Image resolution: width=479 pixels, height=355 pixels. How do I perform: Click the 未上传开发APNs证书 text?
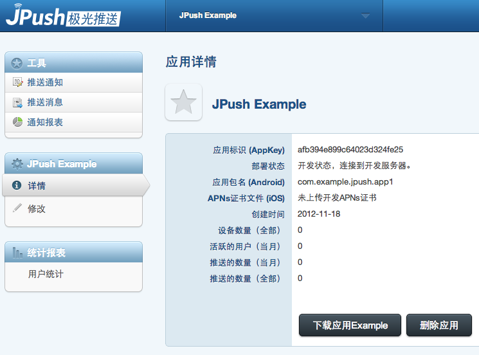click(337, 198)
